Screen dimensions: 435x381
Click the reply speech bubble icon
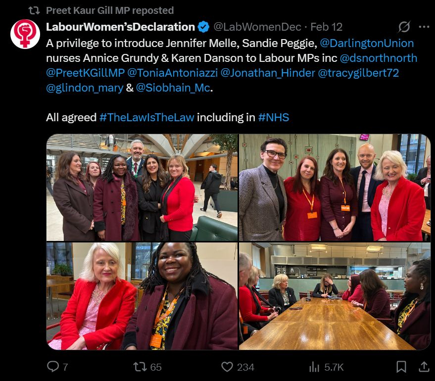coord(53,366)
